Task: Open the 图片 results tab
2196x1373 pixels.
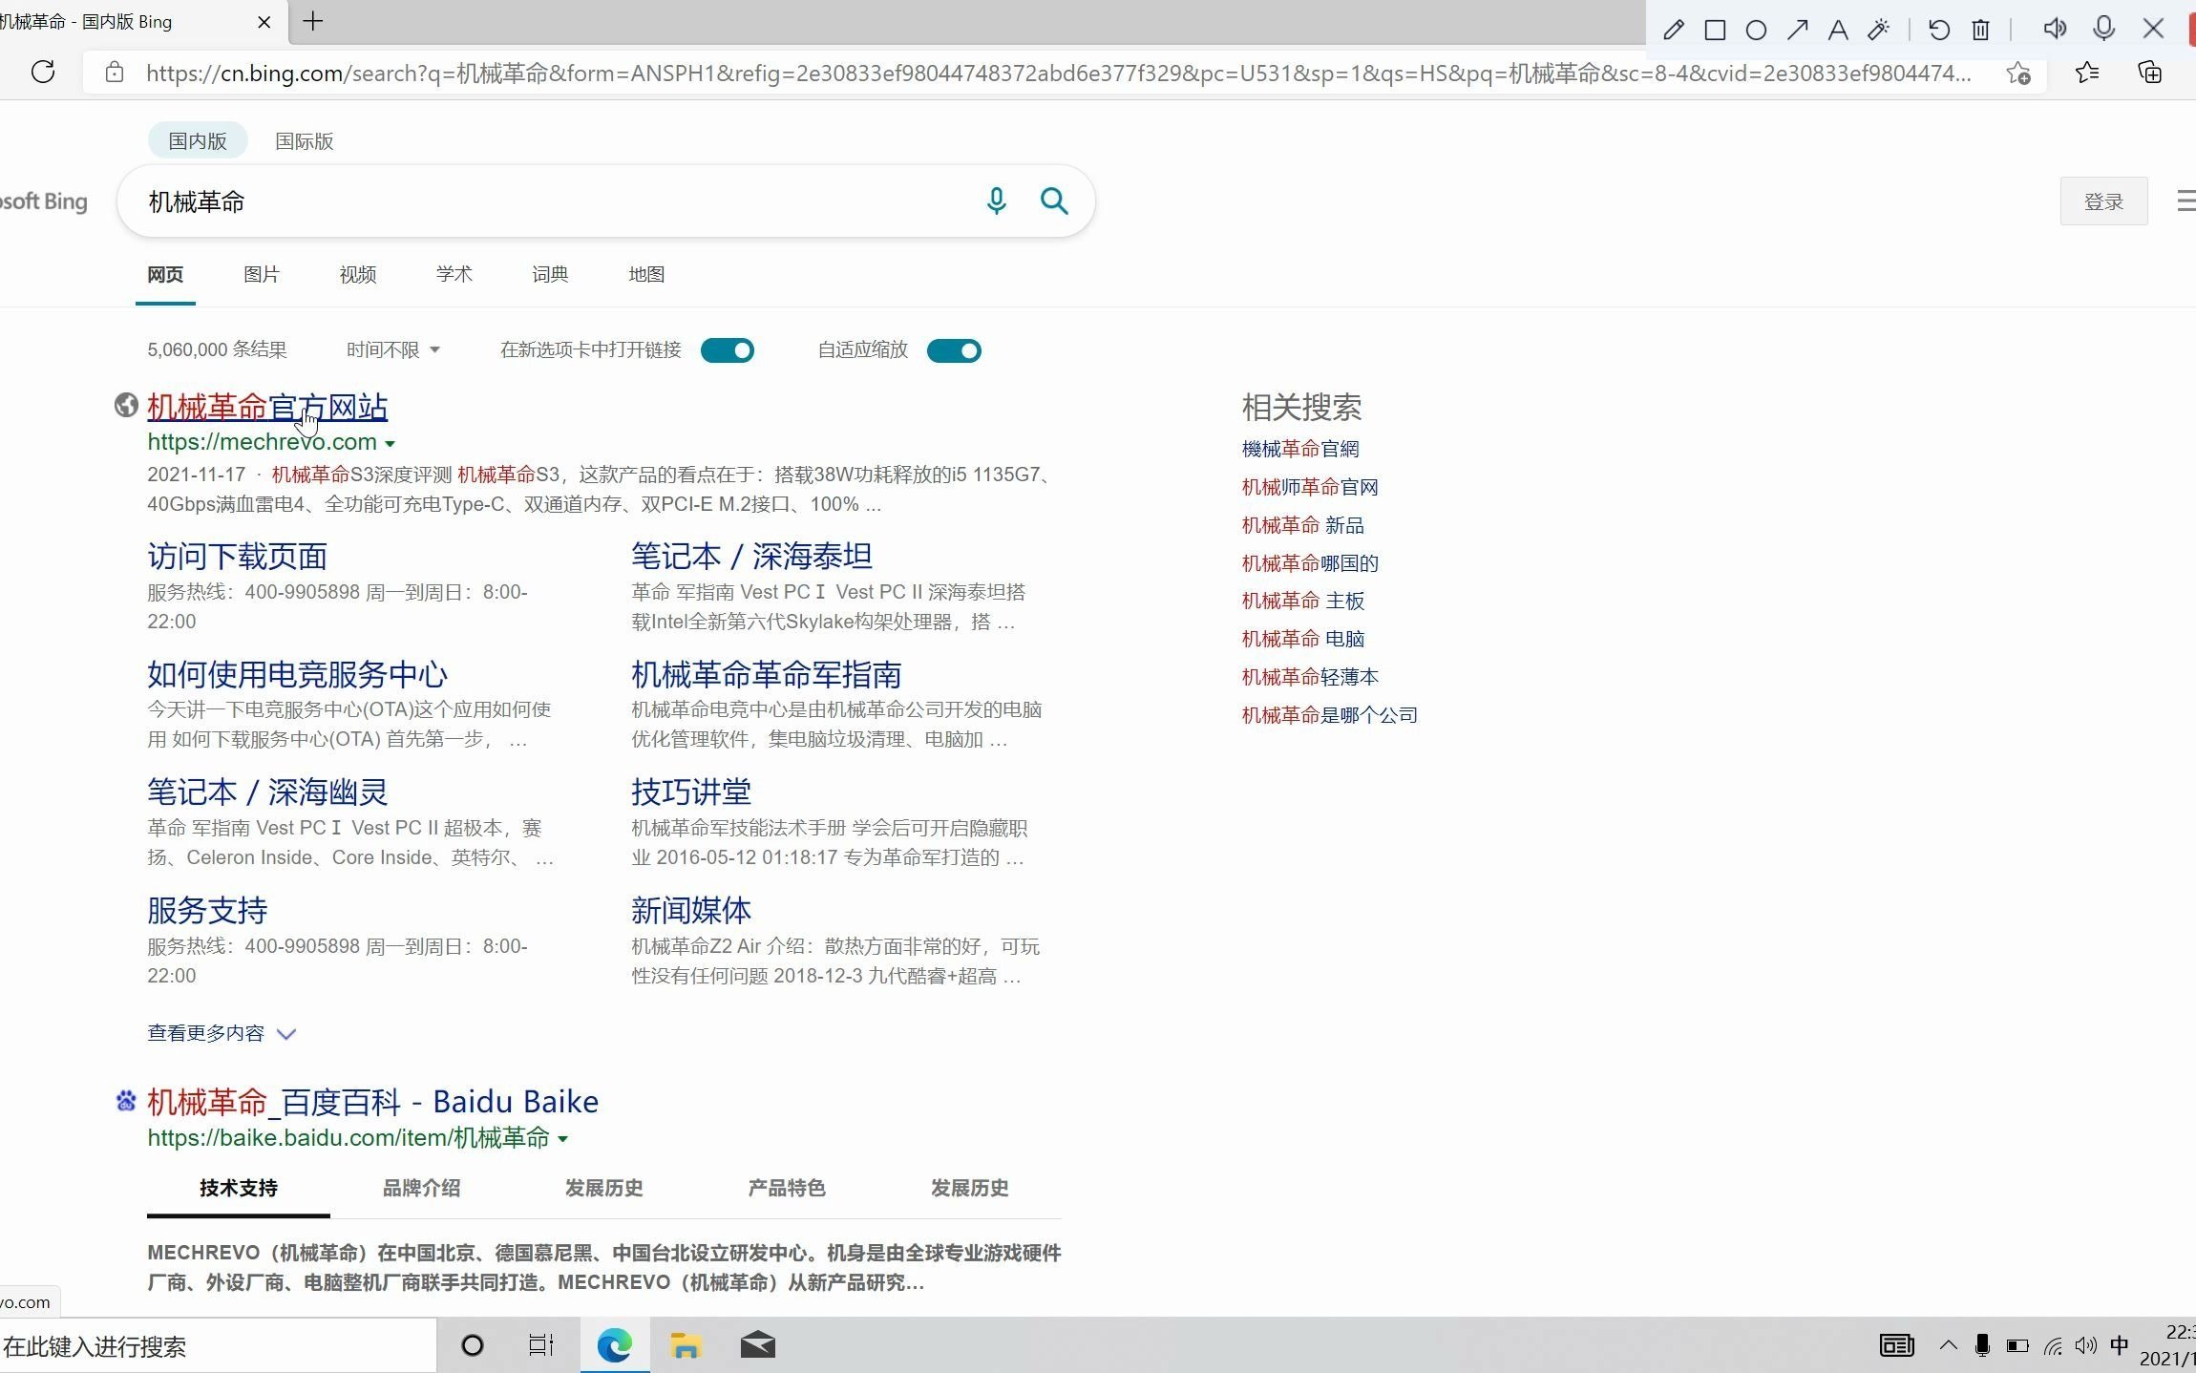Action: coord(262,274)
